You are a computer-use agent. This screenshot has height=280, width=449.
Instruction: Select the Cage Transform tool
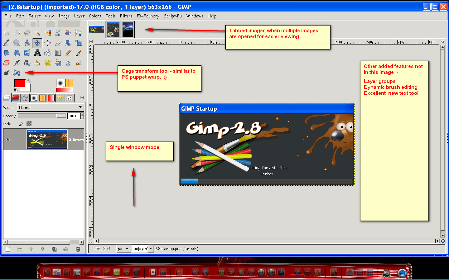pos(17,73)
